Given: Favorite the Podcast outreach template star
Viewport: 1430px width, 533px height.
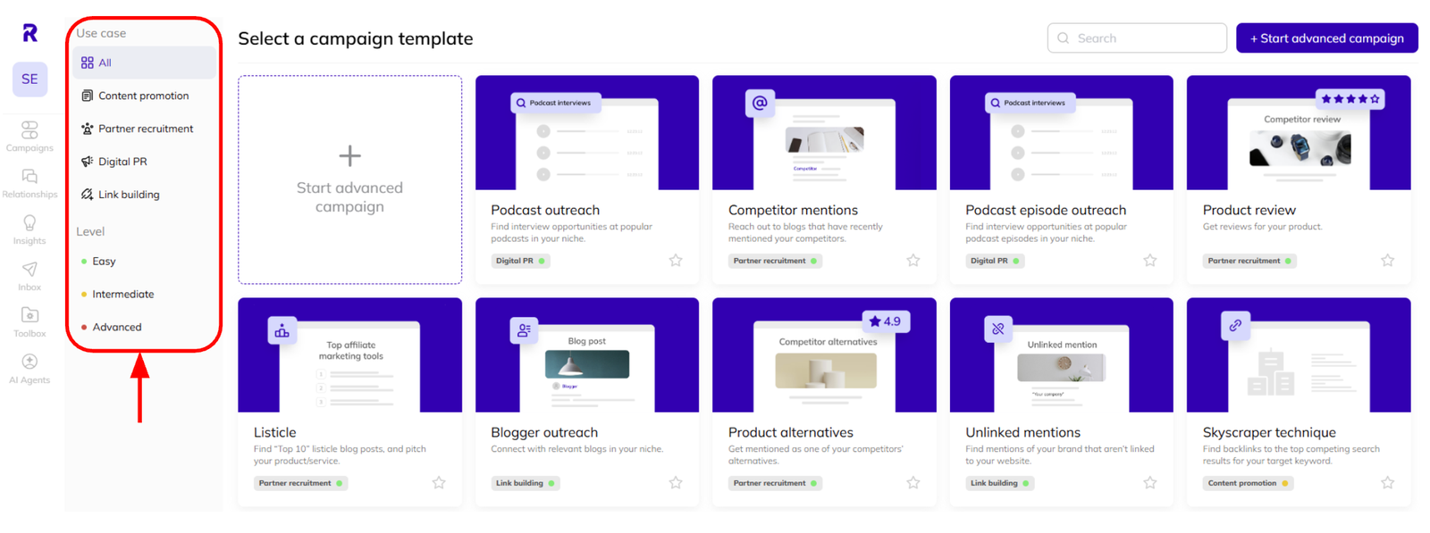Looking at the screenshot, I should tap(676, 261).
